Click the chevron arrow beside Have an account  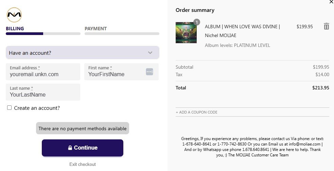150,53
